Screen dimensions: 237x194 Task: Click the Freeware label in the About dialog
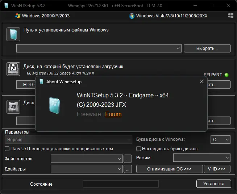(89, 114)
